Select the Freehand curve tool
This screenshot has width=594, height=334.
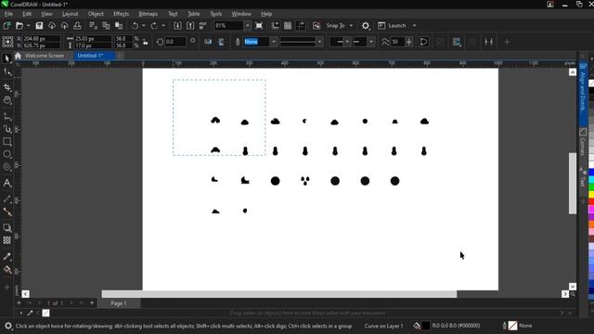coord(6,117)
